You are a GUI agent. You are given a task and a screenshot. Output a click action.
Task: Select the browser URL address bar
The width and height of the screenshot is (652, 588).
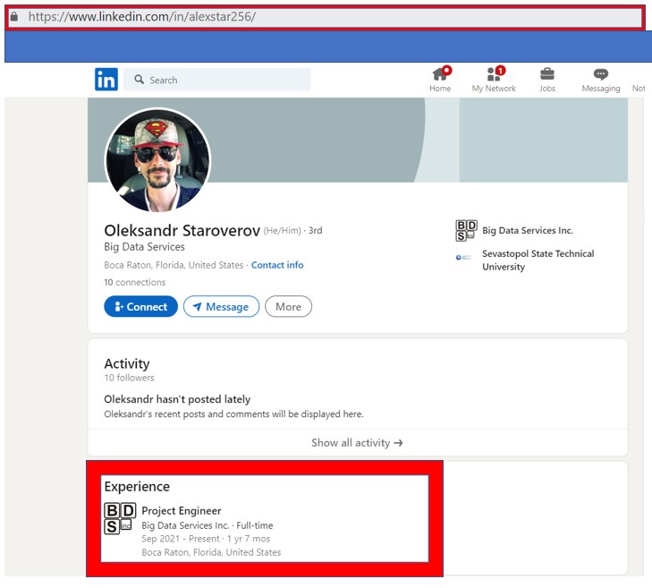point(326,17)
